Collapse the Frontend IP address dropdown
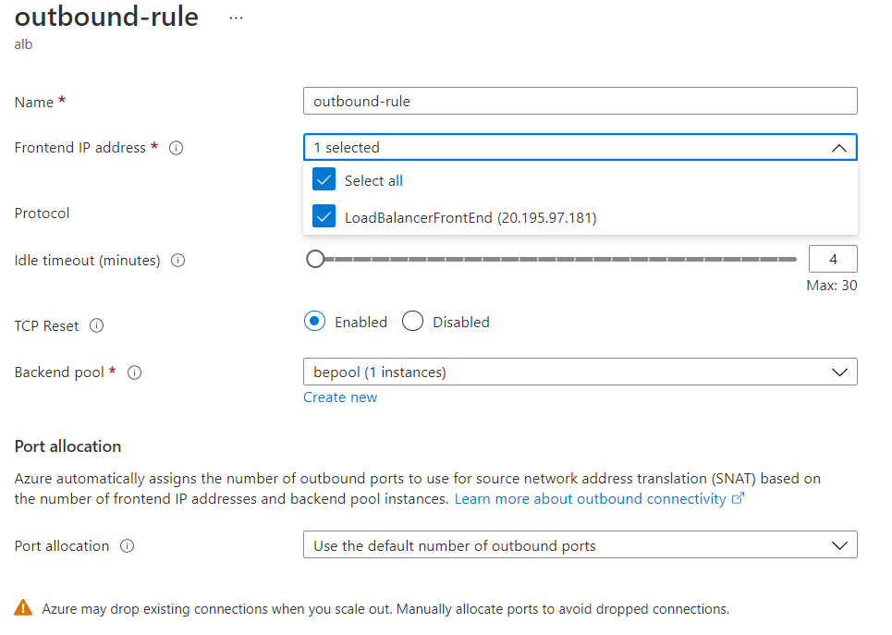 839,147
